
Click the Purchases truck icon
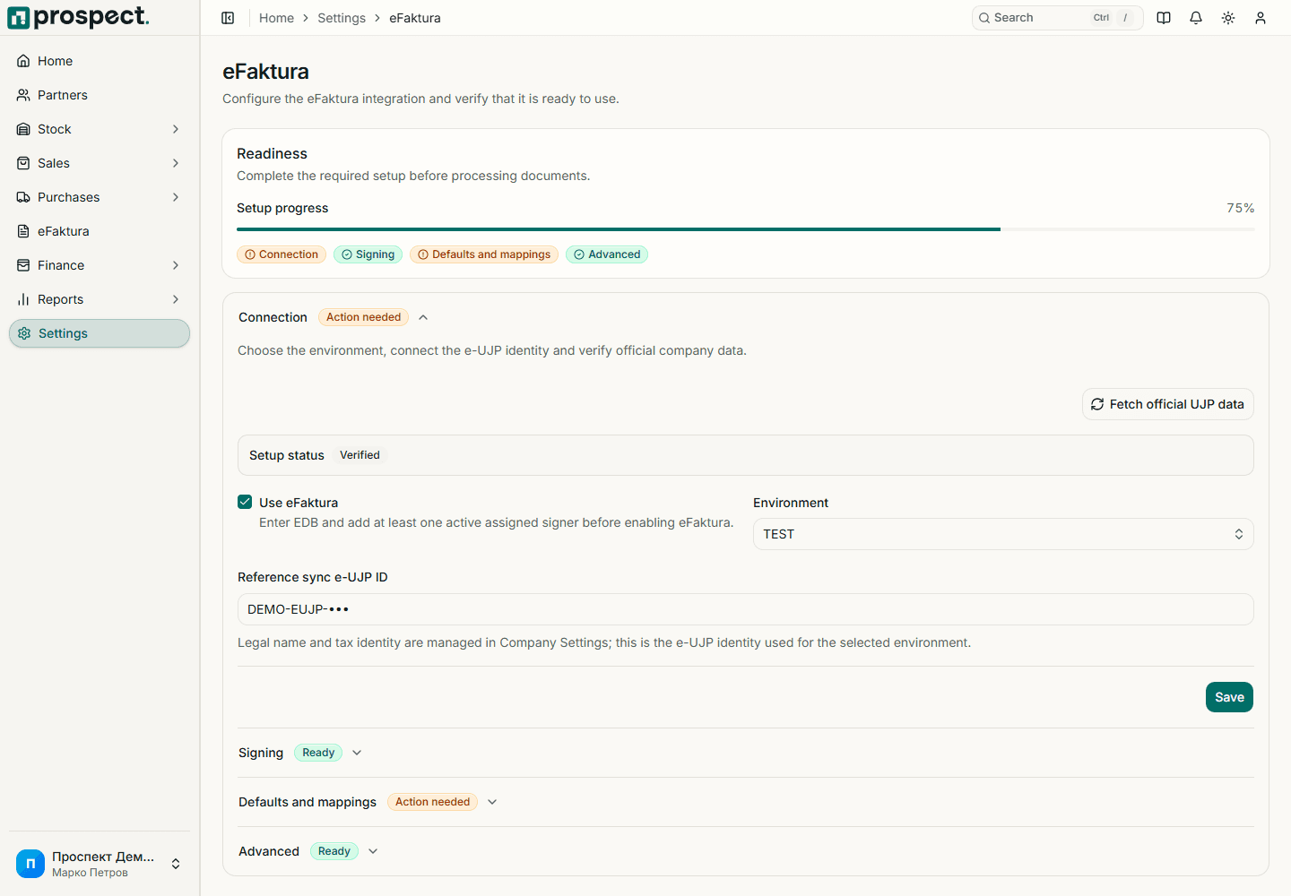tap(23, 197)
